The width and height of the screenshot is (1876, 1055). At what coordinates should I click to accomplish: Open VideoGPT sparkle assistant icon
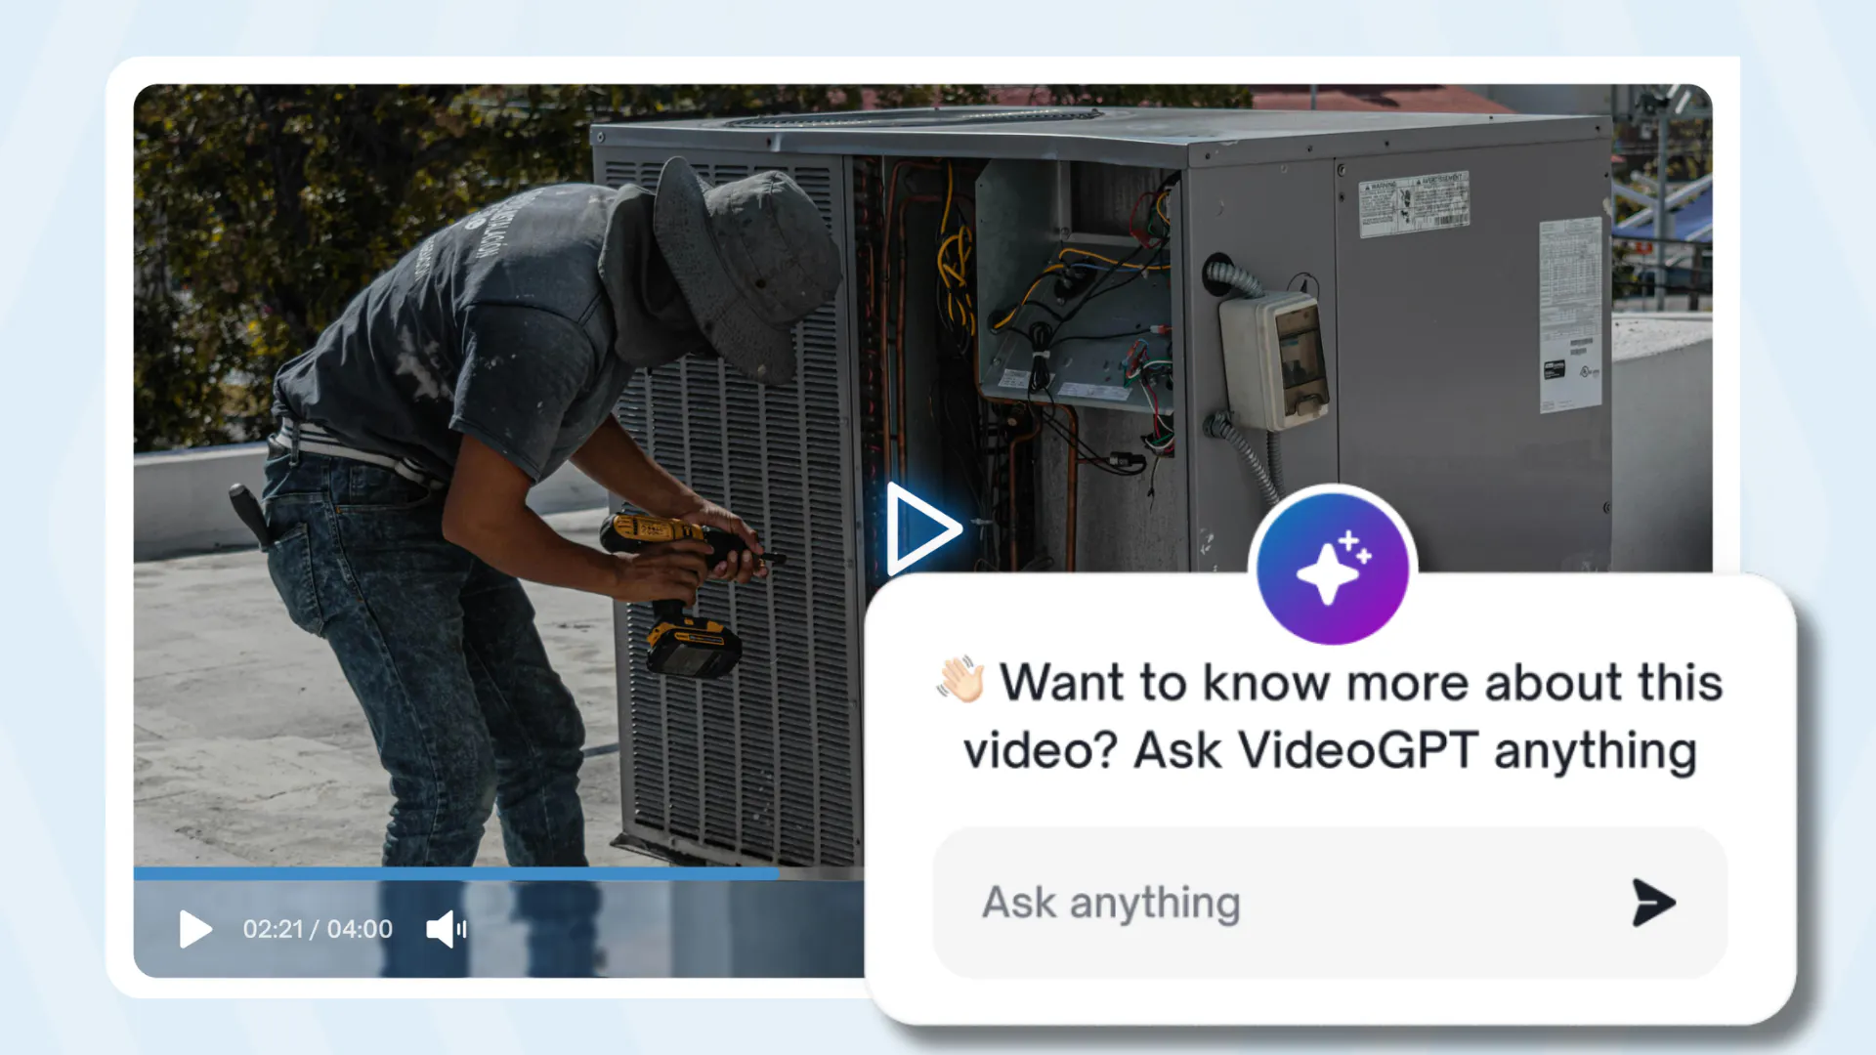tap(1333, 569)
